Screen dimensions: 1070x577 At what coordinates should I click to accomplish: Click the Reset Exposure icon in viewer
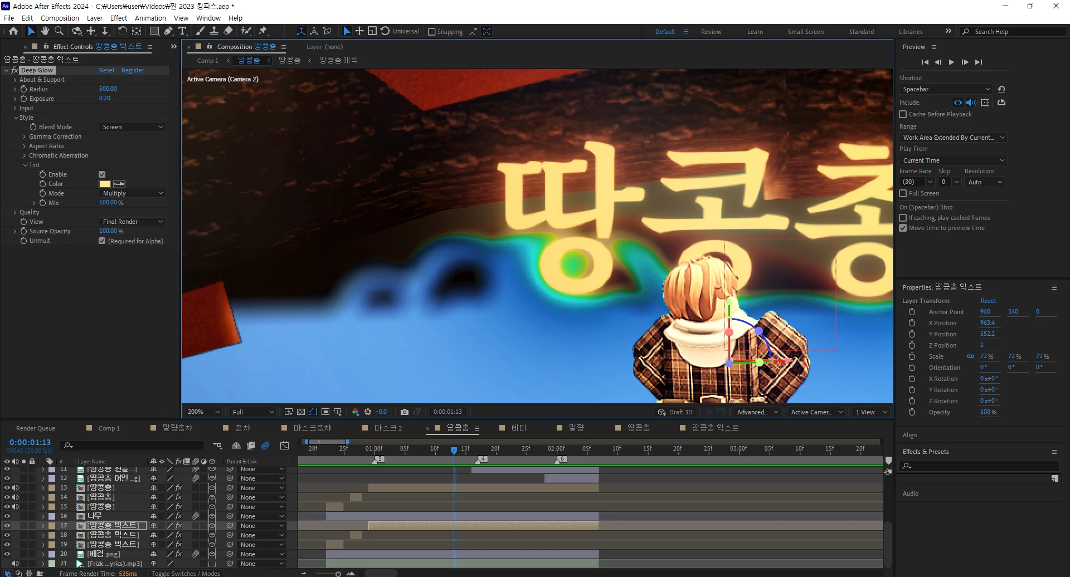[x=368, y=412]
